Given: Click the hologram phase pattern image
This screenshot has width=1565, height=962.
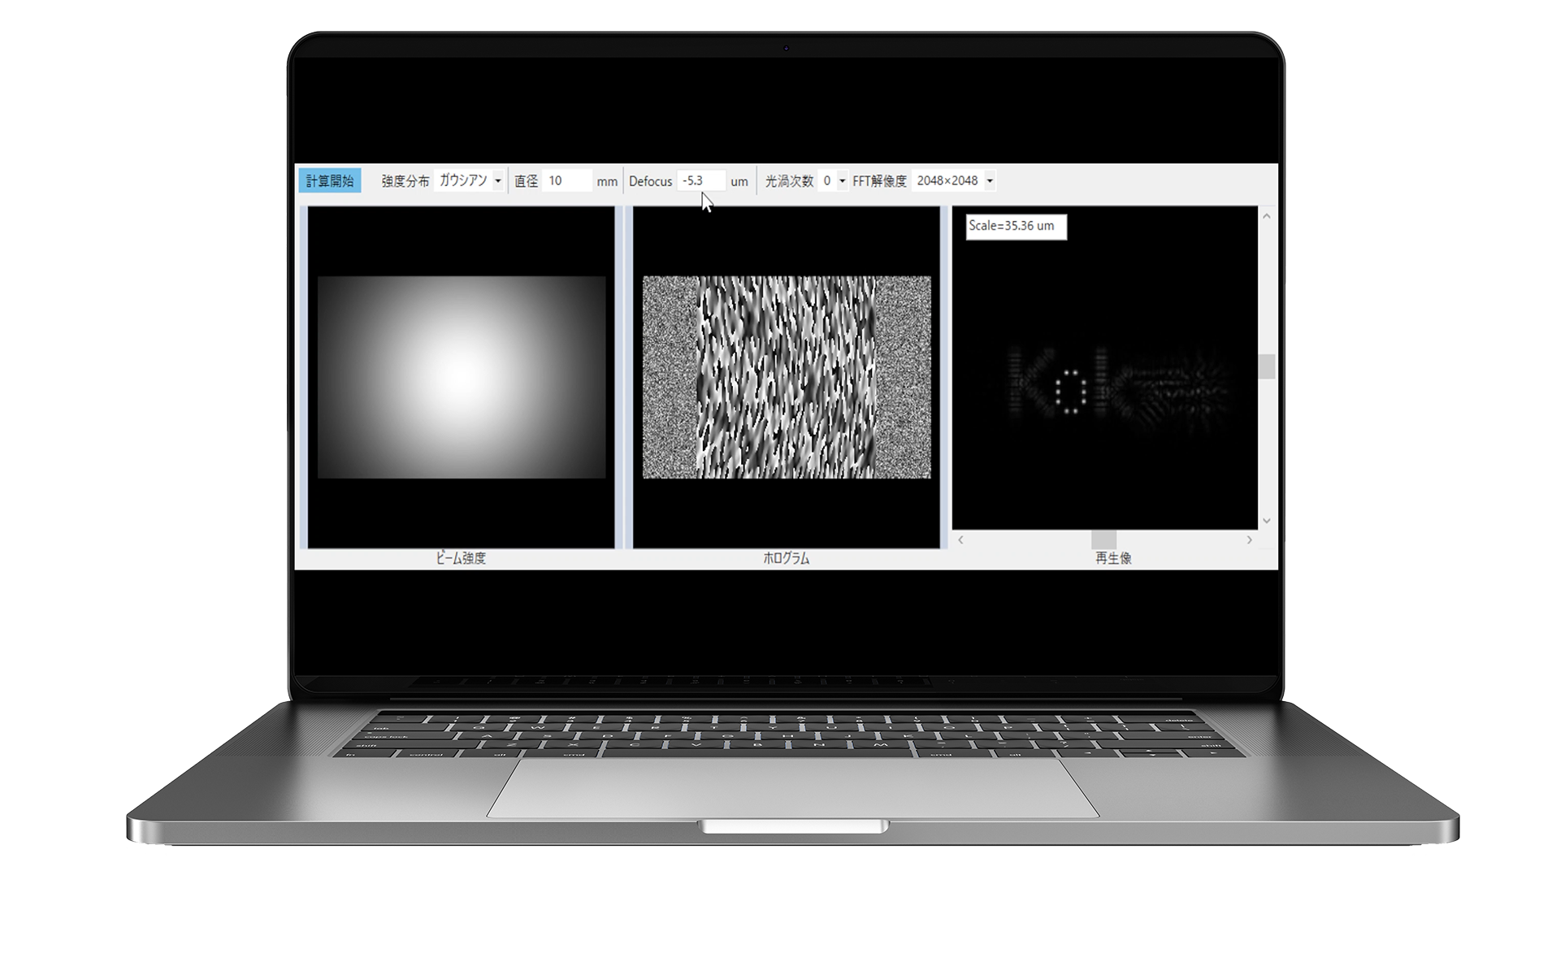Looking at the screenshot, I should (x=786, y=377).
